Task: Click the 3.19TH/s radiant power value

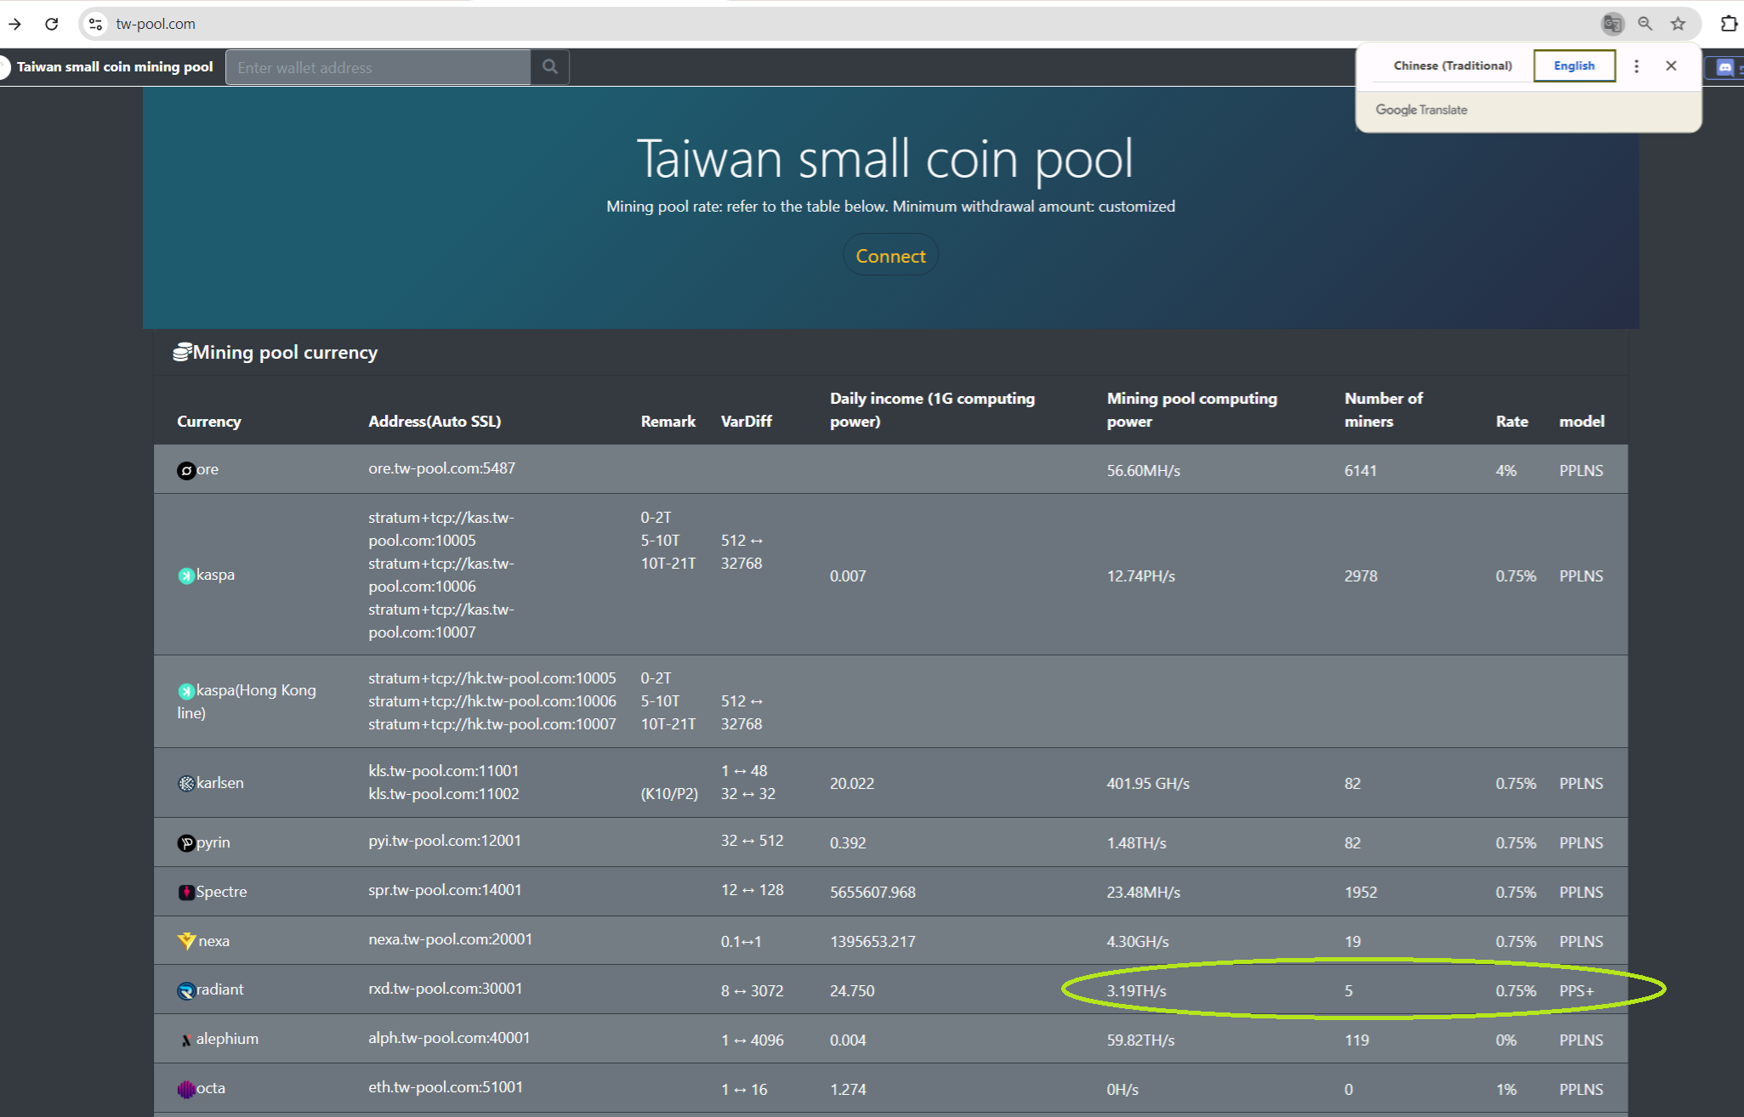Action: click(x=1137, y=991)
